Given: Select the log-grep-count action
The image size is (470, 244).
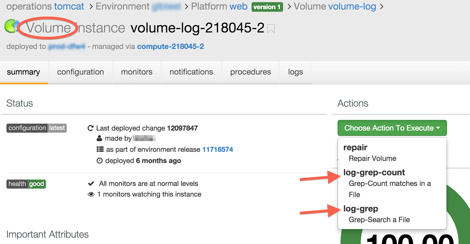Looking at the screenshot, I should [x=374, y=173].
